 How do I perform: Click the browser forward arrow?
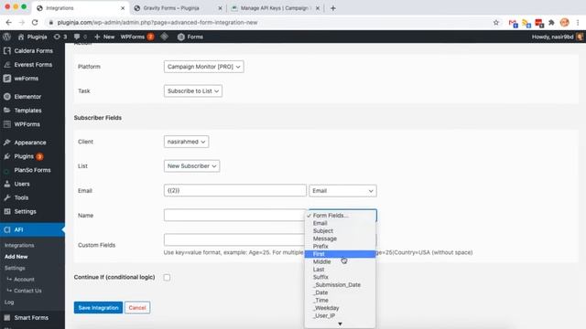click(x=22, y=22)
